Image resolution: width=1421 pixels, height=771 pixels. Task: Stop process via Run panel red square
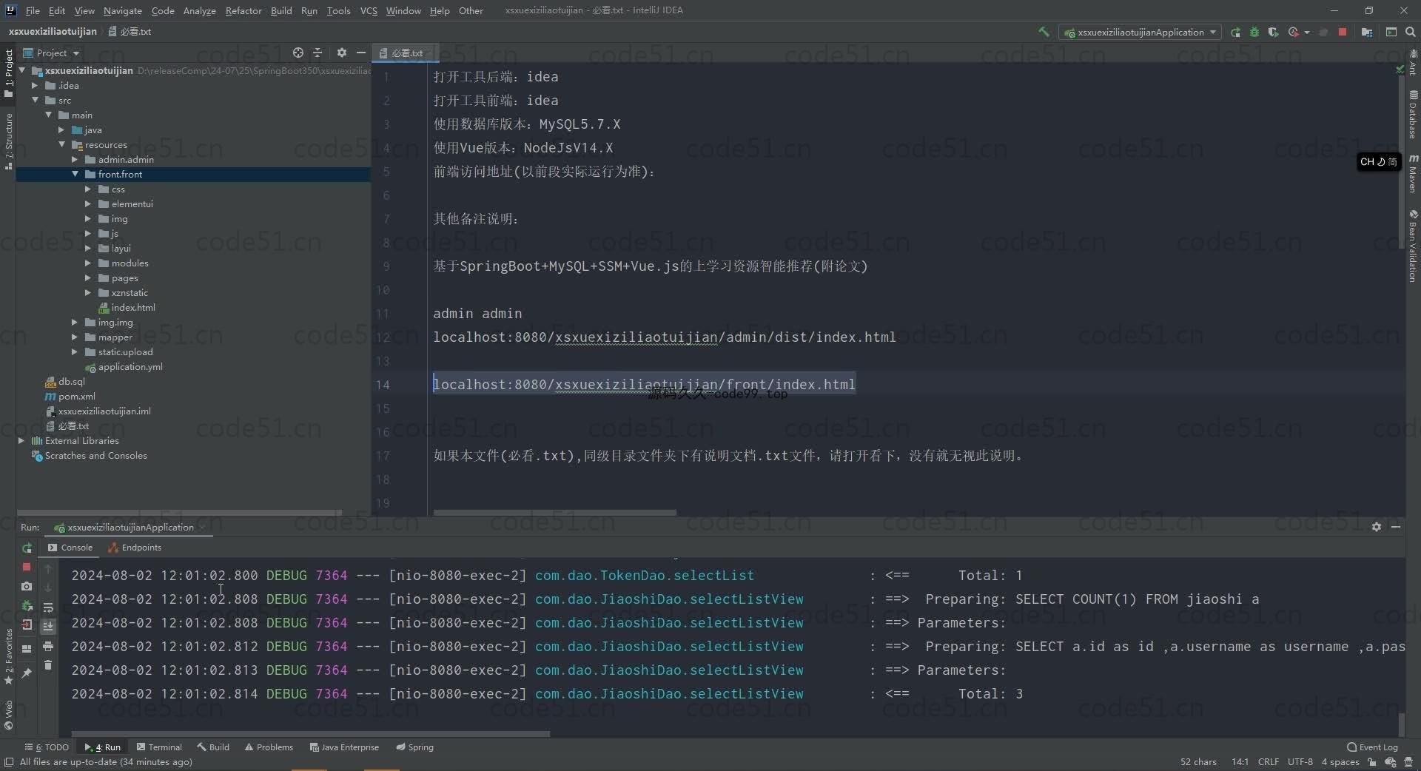[x=27, y=567]
